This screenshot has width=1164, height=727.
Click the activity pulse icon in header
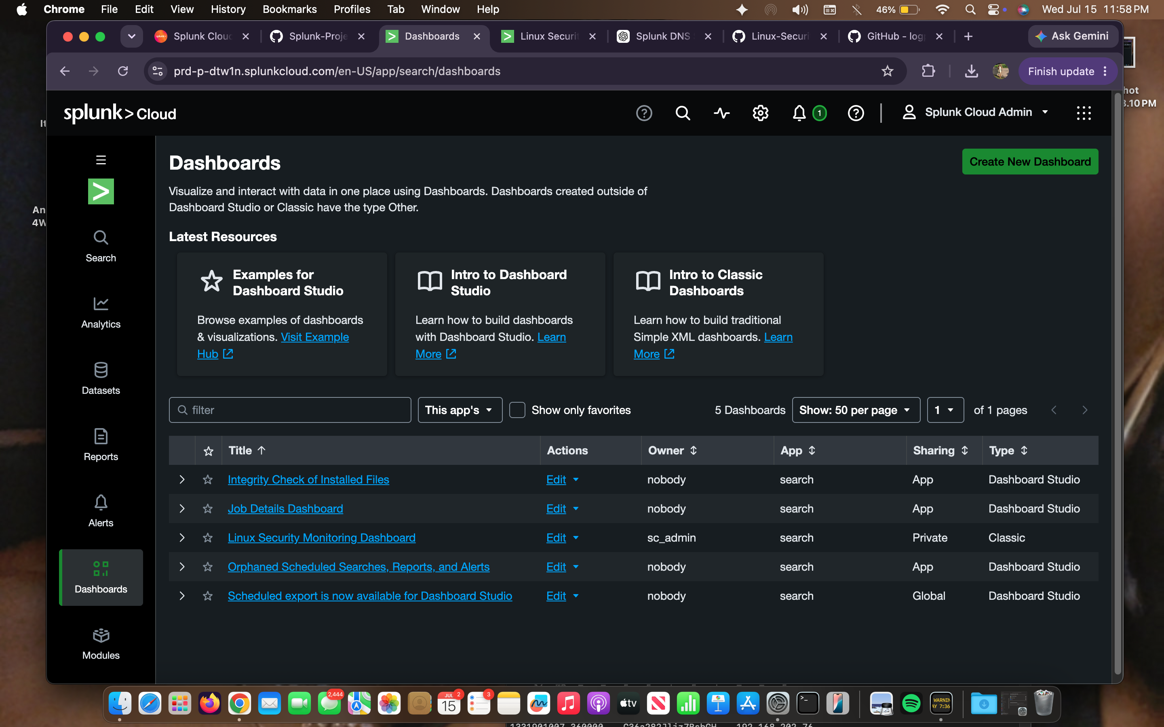click(x=721, y=113)
